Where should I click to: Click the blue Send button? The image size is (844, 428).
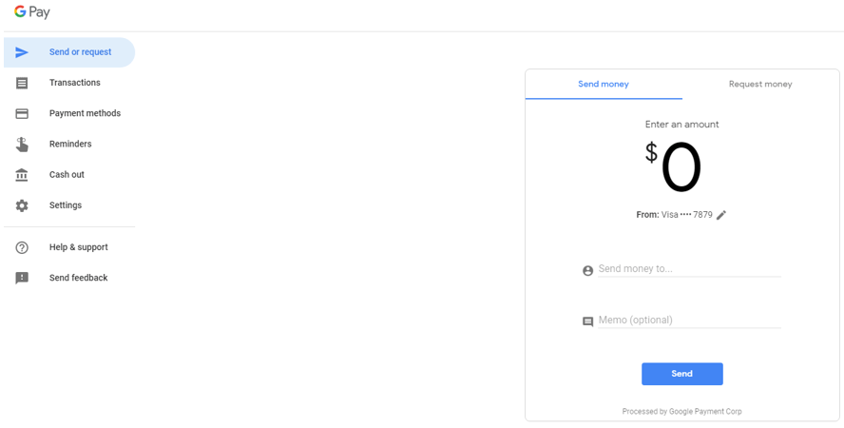coord(682,374)
